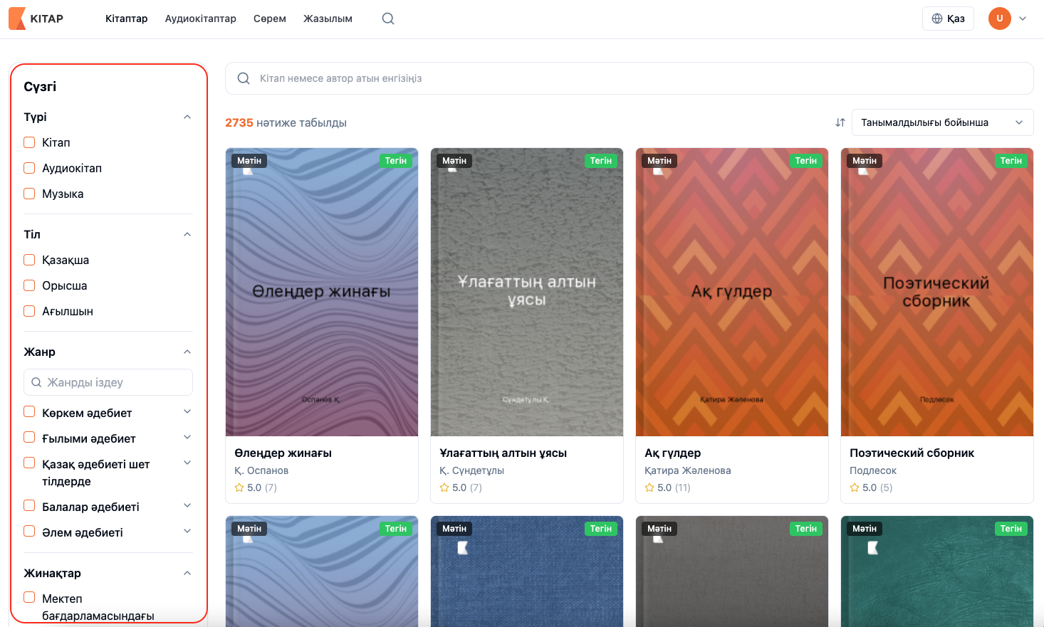The image size is (1044, 627).
Task: Switch language with the Қаз button
Action: (x=948, y=19)
